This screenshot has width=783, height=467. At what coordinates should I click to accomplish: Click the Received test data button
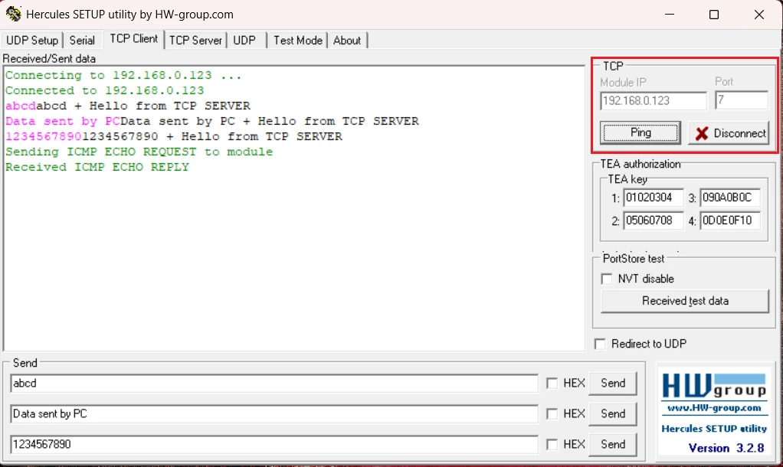coord(684,301)
